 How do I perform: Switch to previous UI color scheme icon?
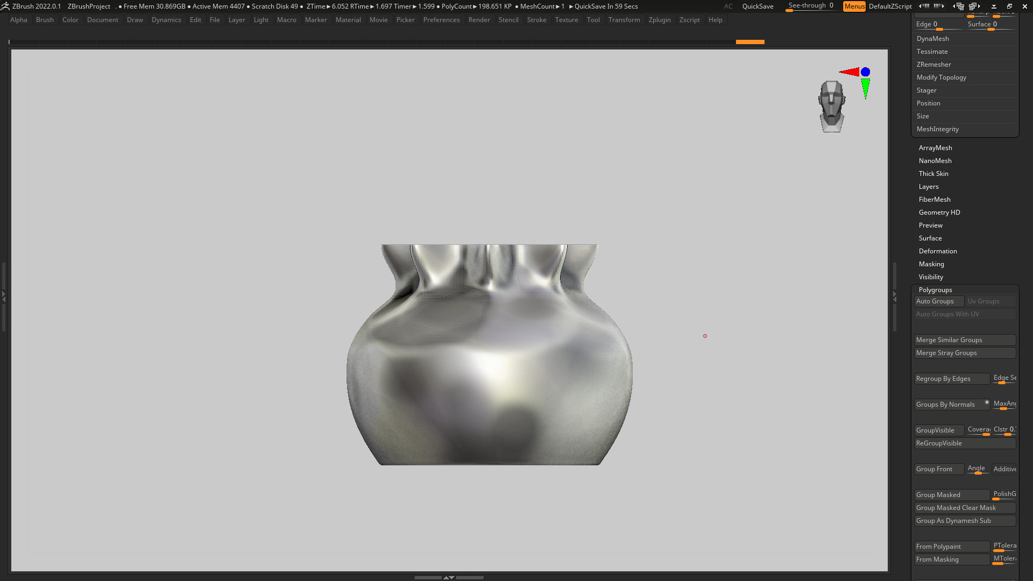point(958,6)
